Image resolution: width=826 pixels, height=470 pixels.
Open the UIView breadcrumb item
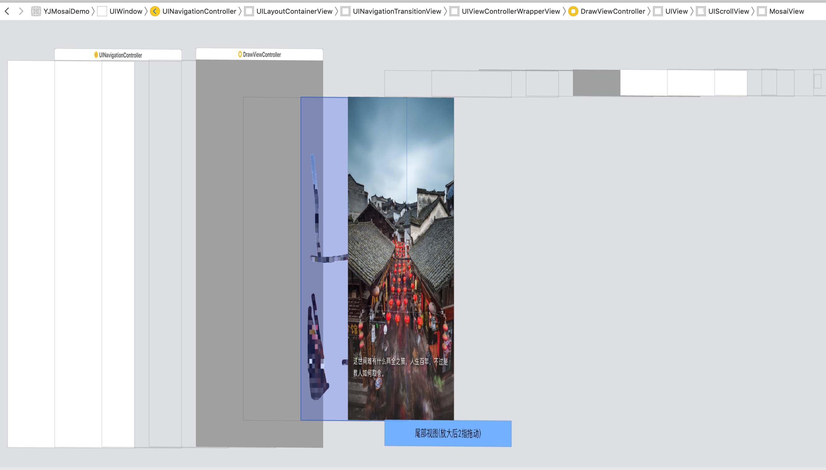[676, 11]
